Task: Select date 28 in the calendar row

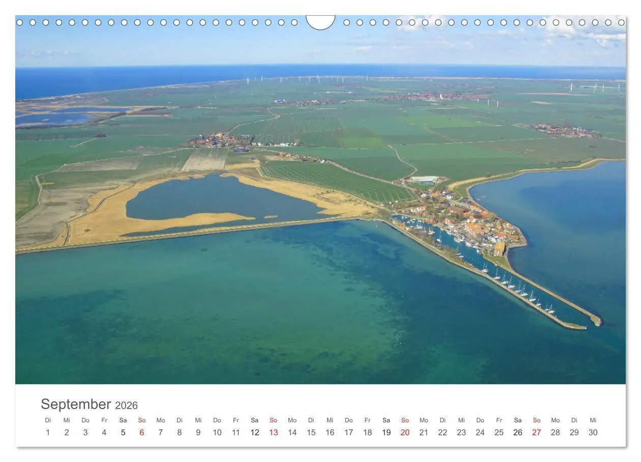Action: tap(556, 432)
